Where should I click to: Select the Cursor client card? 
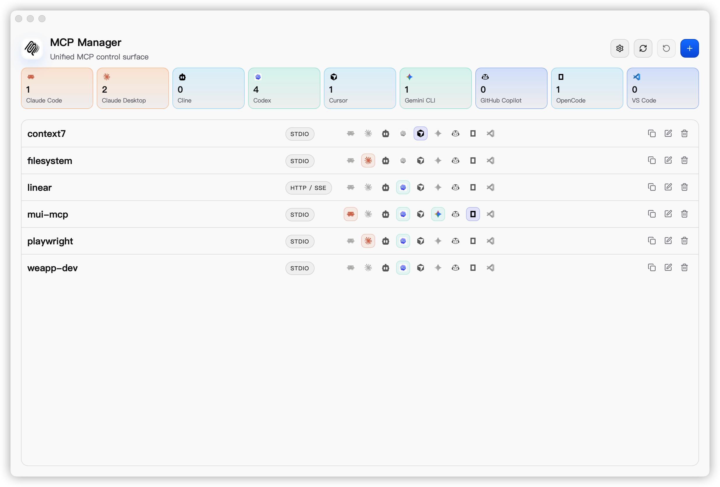click(x=360, y=88)
